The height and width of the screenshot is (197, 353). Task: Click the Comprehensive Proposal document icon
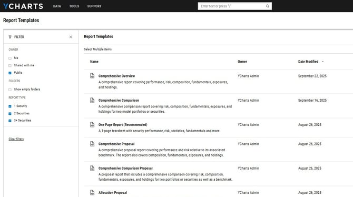pyautogui.click(x=92, y=144)
